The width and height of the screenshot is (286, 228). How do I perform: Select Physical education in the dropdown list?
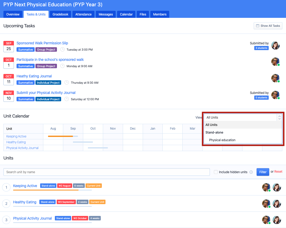coord(222,140)
